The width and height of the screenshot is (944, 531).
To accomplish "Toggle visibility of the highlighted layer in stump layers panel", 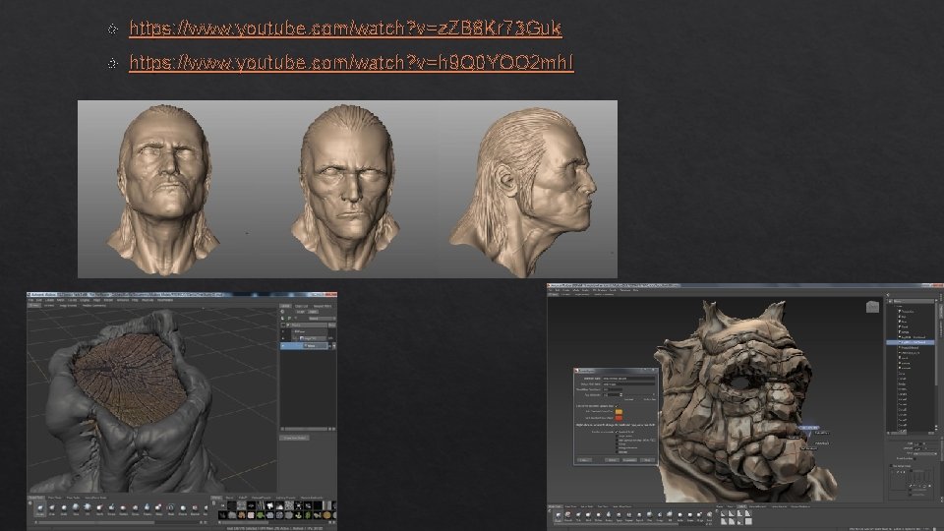I will click(285, 345).
